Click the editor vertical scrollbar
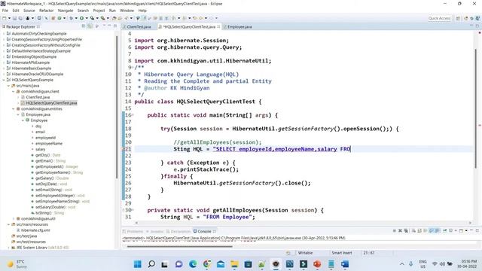Screen dimensions: 482x271 coord(476,108)
